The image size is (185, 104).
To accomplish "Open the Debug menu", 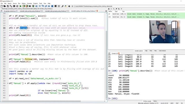I will tap(24, 3).
